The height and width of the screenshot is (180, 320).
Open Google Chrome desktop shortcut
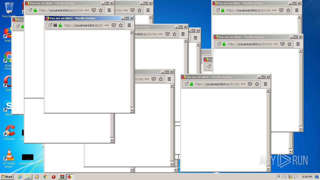coord(8,61)
